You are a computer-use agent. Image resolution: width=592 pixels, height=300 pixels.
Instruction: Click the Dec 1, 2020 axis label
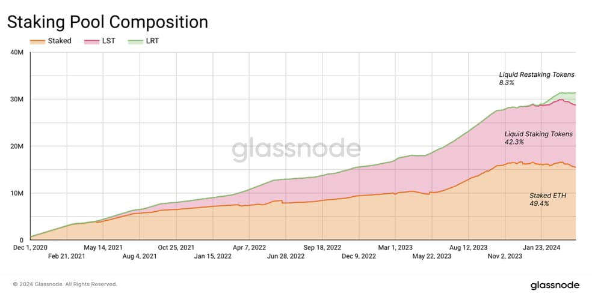(30, 247)
